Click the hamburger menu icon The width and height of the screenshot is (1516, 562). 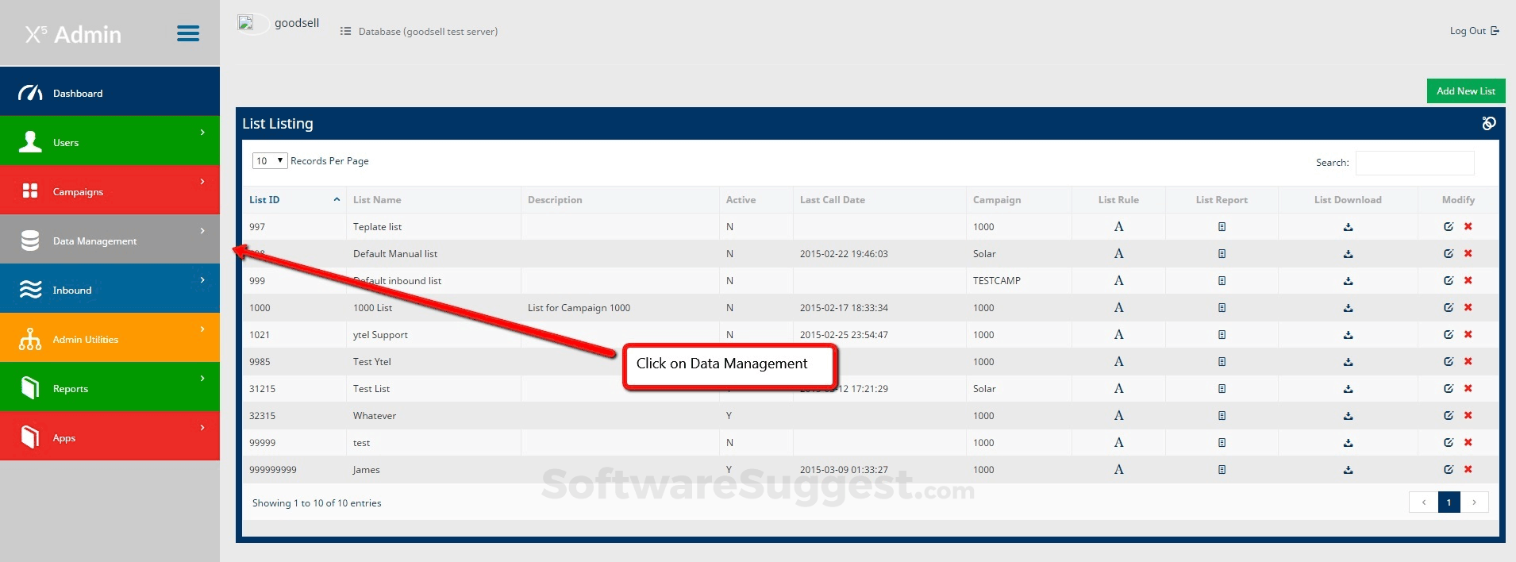point(188,33)
